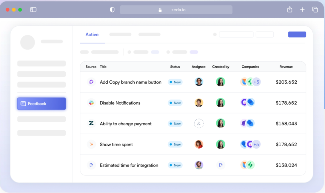The height and width of the screenshot is (193, 325).
Task: Click the Revenue column header
Action: point(286,67)
